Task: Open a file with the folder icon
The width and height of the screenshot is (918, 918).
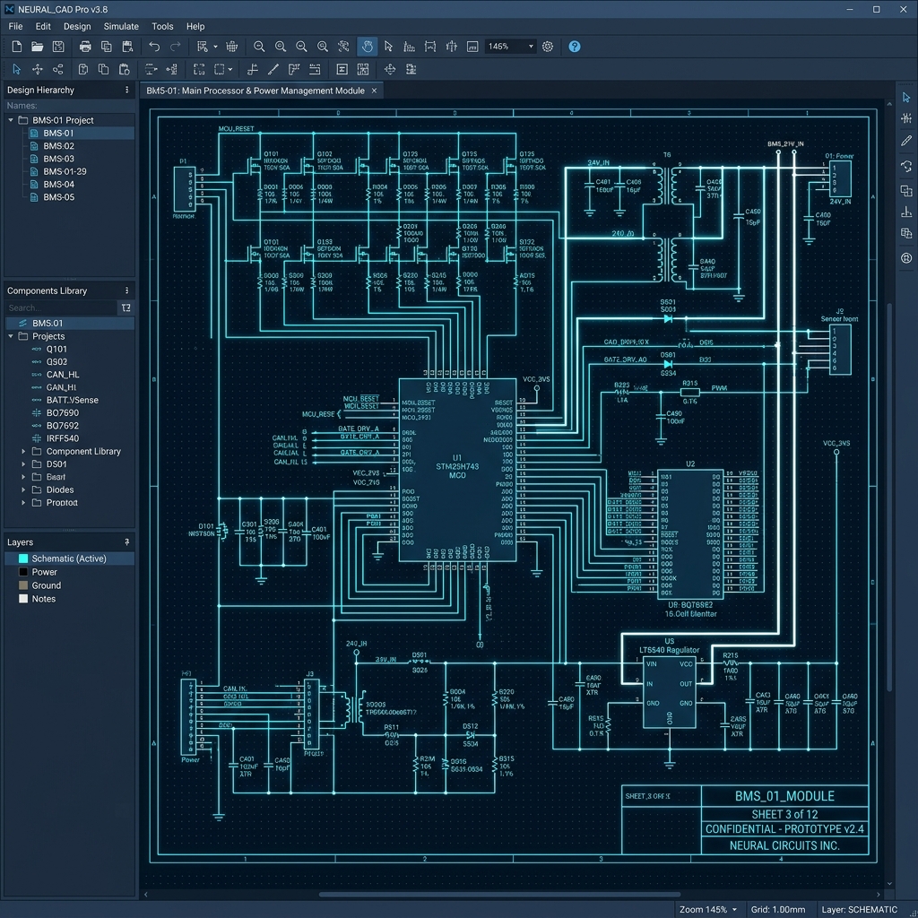Action: (38, 47)
